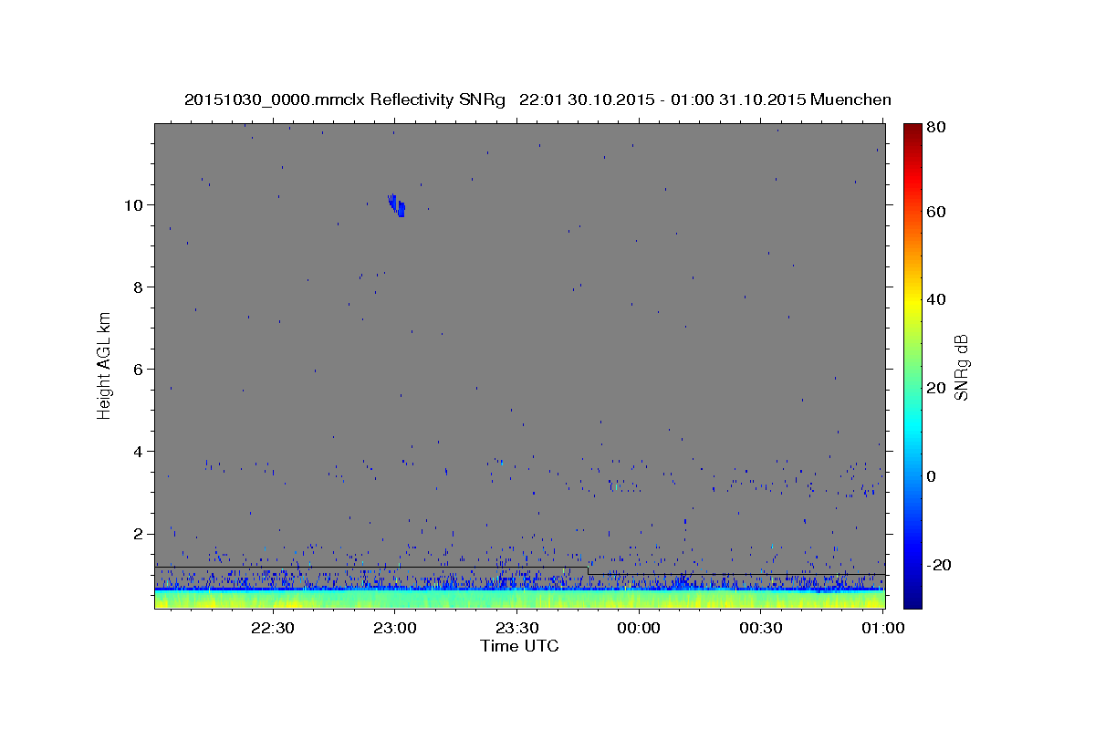Click the 00:30 time tick label

pos(761,628)
